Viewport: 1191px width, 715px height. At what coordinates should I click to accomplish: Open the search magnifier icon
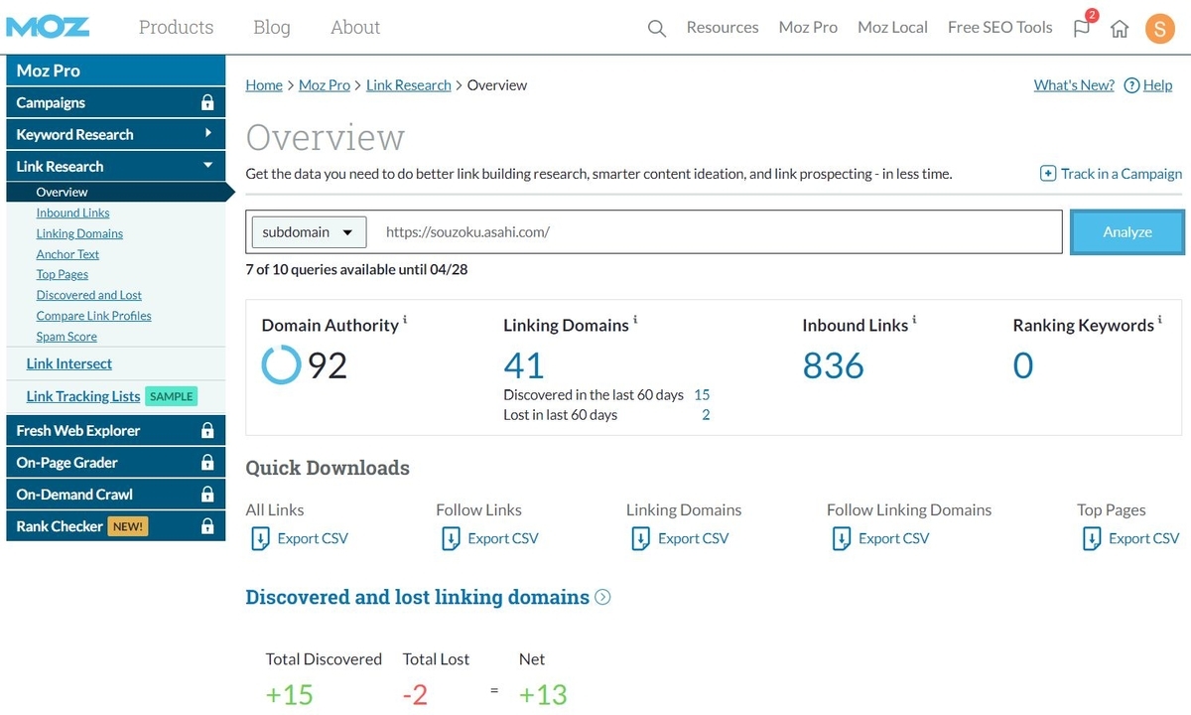[656, 29]
